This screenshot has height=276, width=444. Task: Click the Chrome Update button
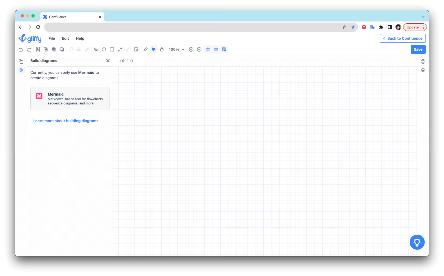point(415,27)
